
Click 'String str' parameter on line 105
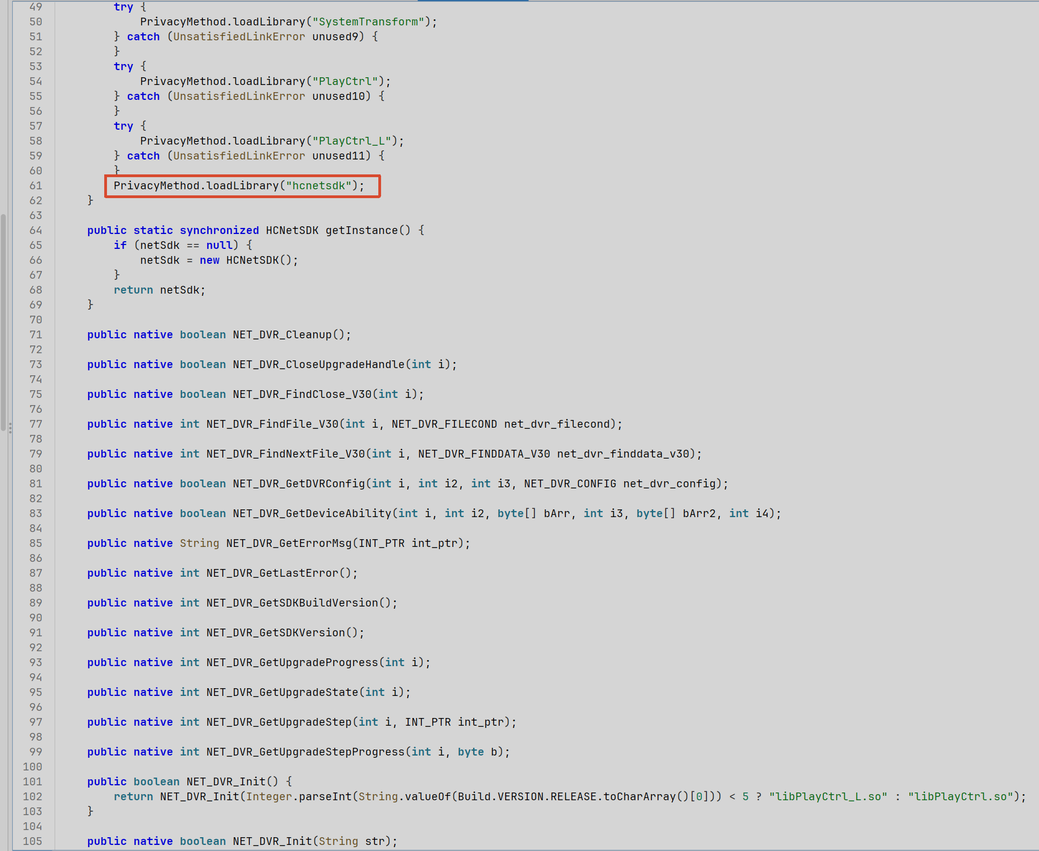point(351,841)
